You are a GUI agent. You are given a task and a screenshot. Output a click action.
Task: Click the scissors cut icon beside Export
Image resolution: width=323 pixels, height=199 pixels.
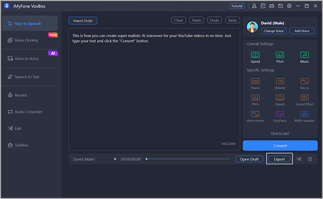[x=299, y=159]
